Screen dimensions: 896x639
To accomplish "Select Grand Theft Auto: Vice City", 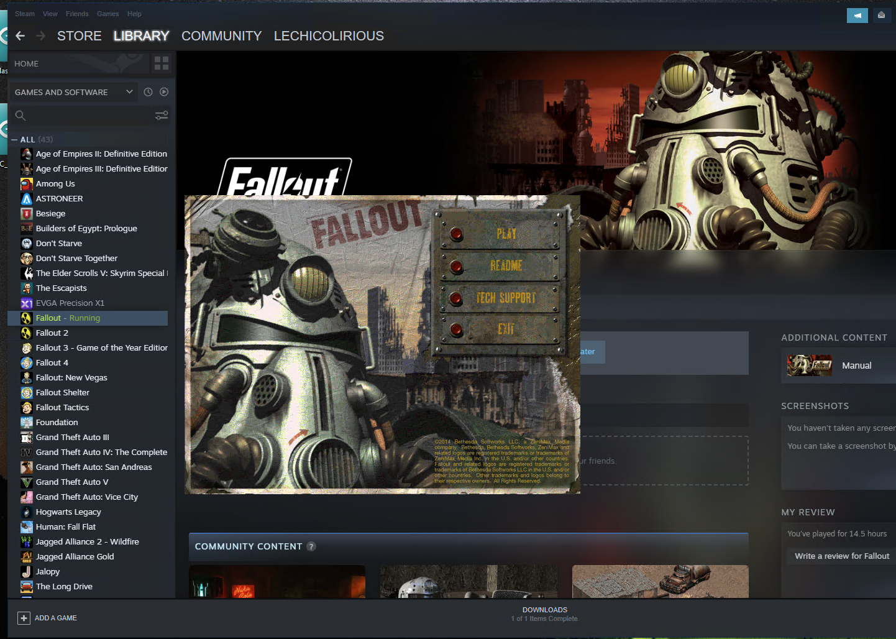I will (88, 497).
